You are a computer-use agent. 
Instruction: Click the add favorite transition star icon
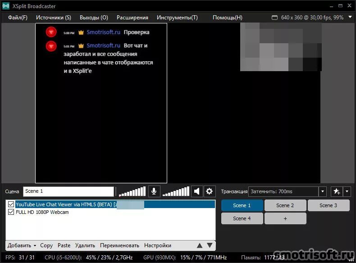[x=337, y=191]
